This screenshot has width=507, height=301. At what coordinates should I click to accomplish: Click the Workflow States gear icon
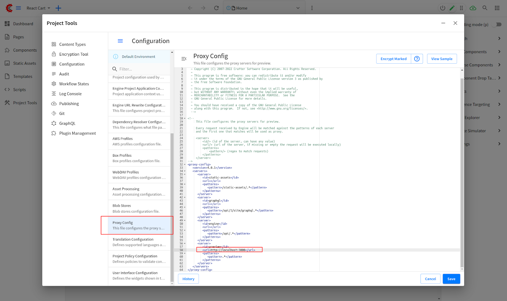[x=54, y=84]
